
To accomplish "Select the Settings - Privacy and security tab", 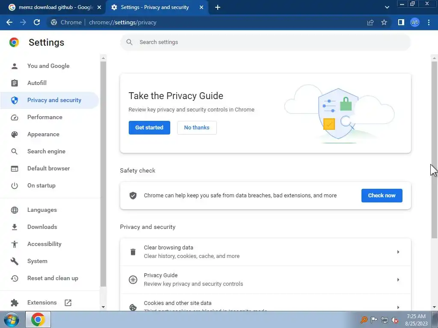I will tap(155, 7).
